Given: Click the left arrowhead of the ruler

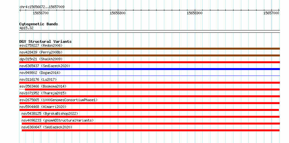Looking at the screenshot, I should pyautogui.click(x=20, y=10).
